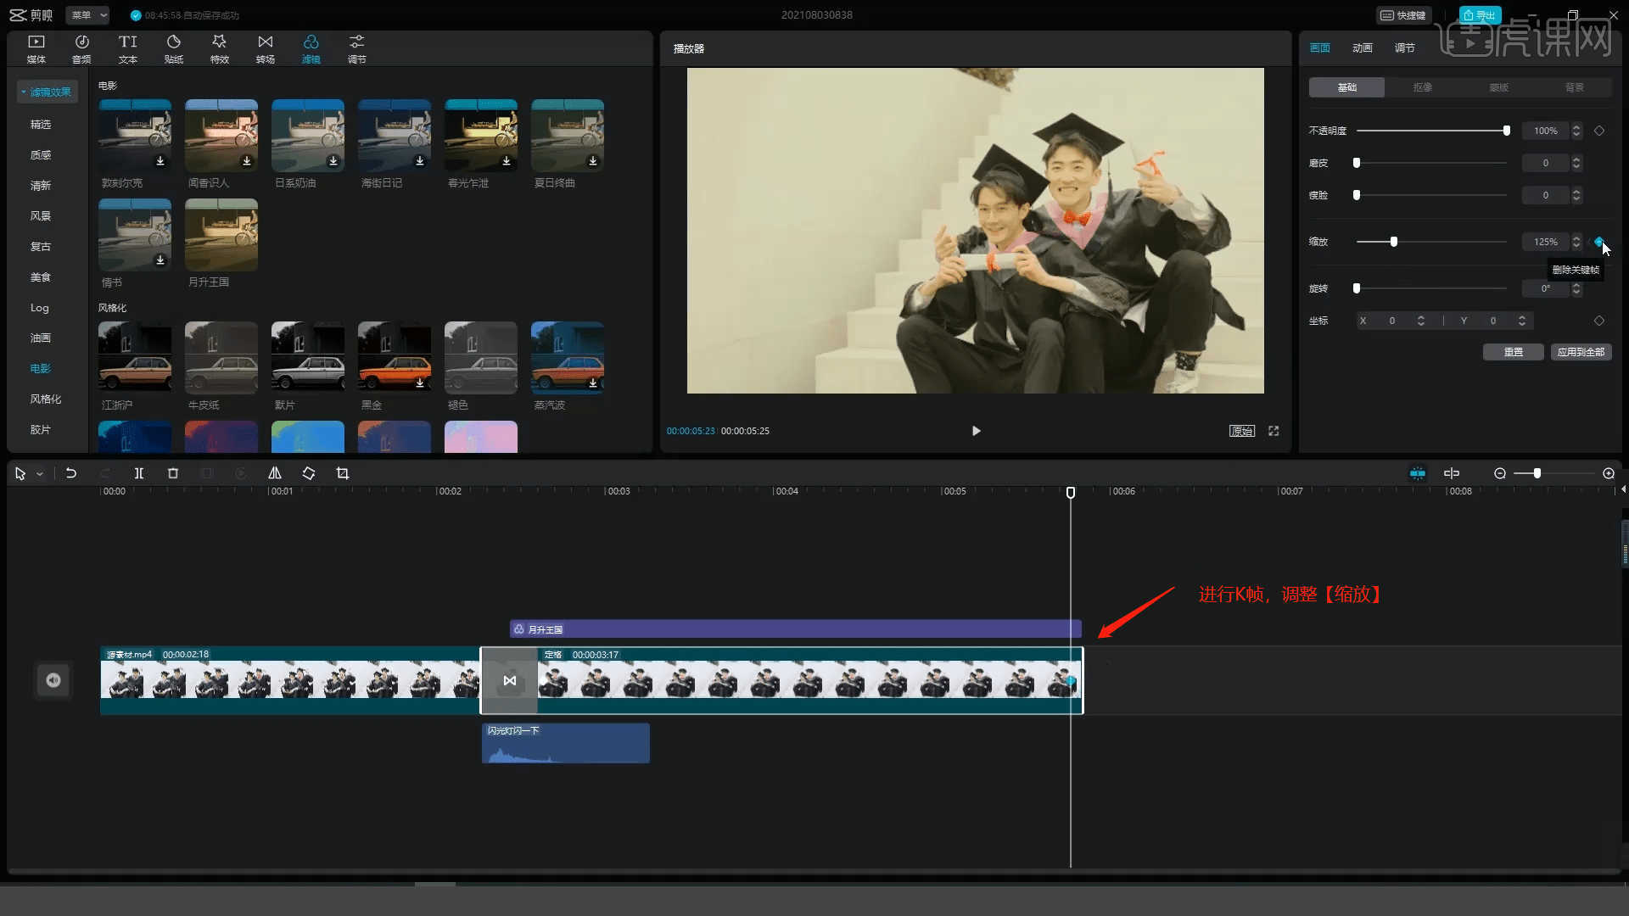Select the 月升王国 filter clip on timeline

point(796,629)
